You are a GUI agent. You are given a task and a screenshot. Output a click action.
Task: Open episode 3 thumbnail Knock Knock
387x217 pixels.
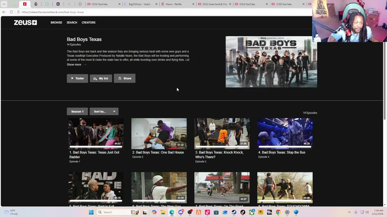222,134
